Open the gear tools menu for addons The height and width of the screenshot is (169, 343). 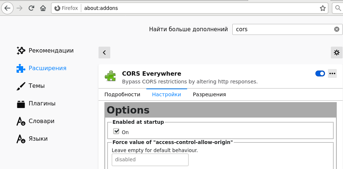click(x=336, y=53)
